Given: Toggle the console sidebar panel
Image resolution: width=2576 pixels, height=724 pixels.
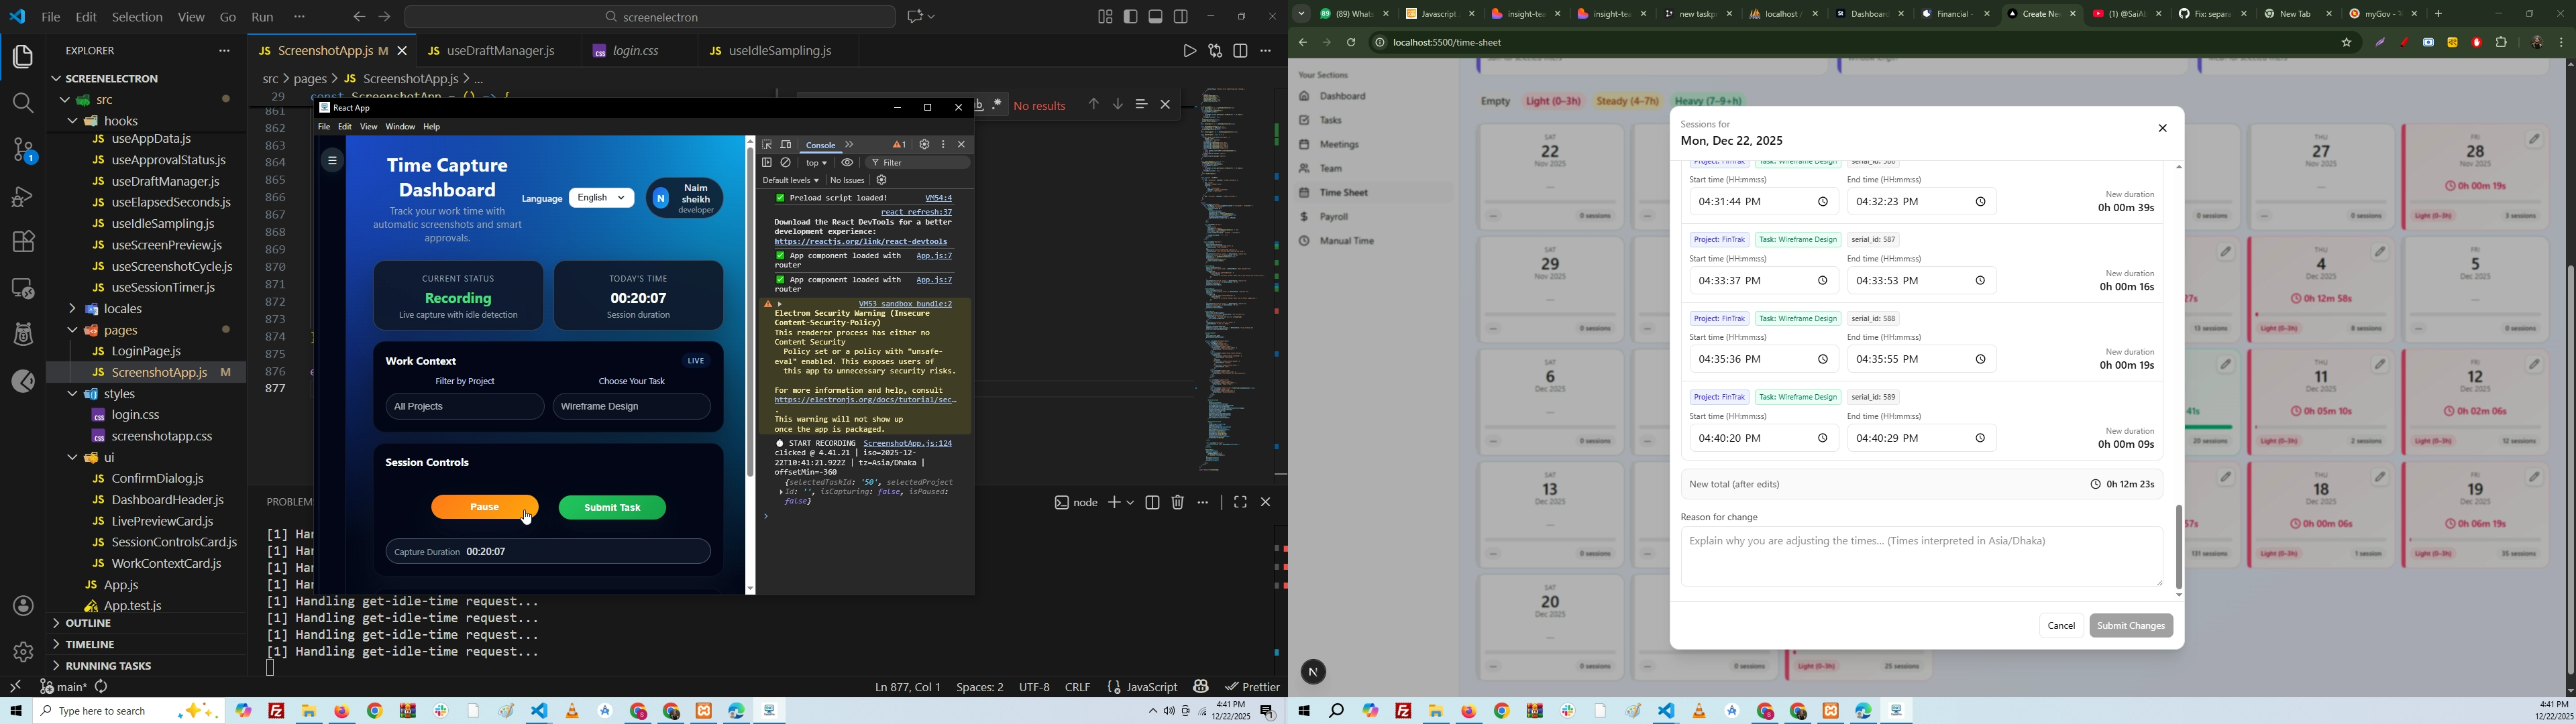Looking at the screenshot, I should click(767, 163).
